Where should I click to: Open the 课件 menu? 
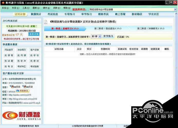[x=46, y=8]
